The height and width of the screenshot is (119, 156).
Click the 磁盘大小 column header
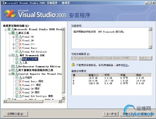(95, 75)
